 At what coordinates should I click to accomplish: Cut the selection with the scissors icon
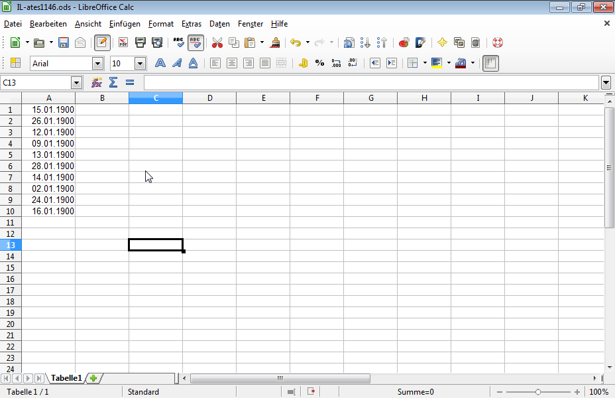(x=217, y=42)
